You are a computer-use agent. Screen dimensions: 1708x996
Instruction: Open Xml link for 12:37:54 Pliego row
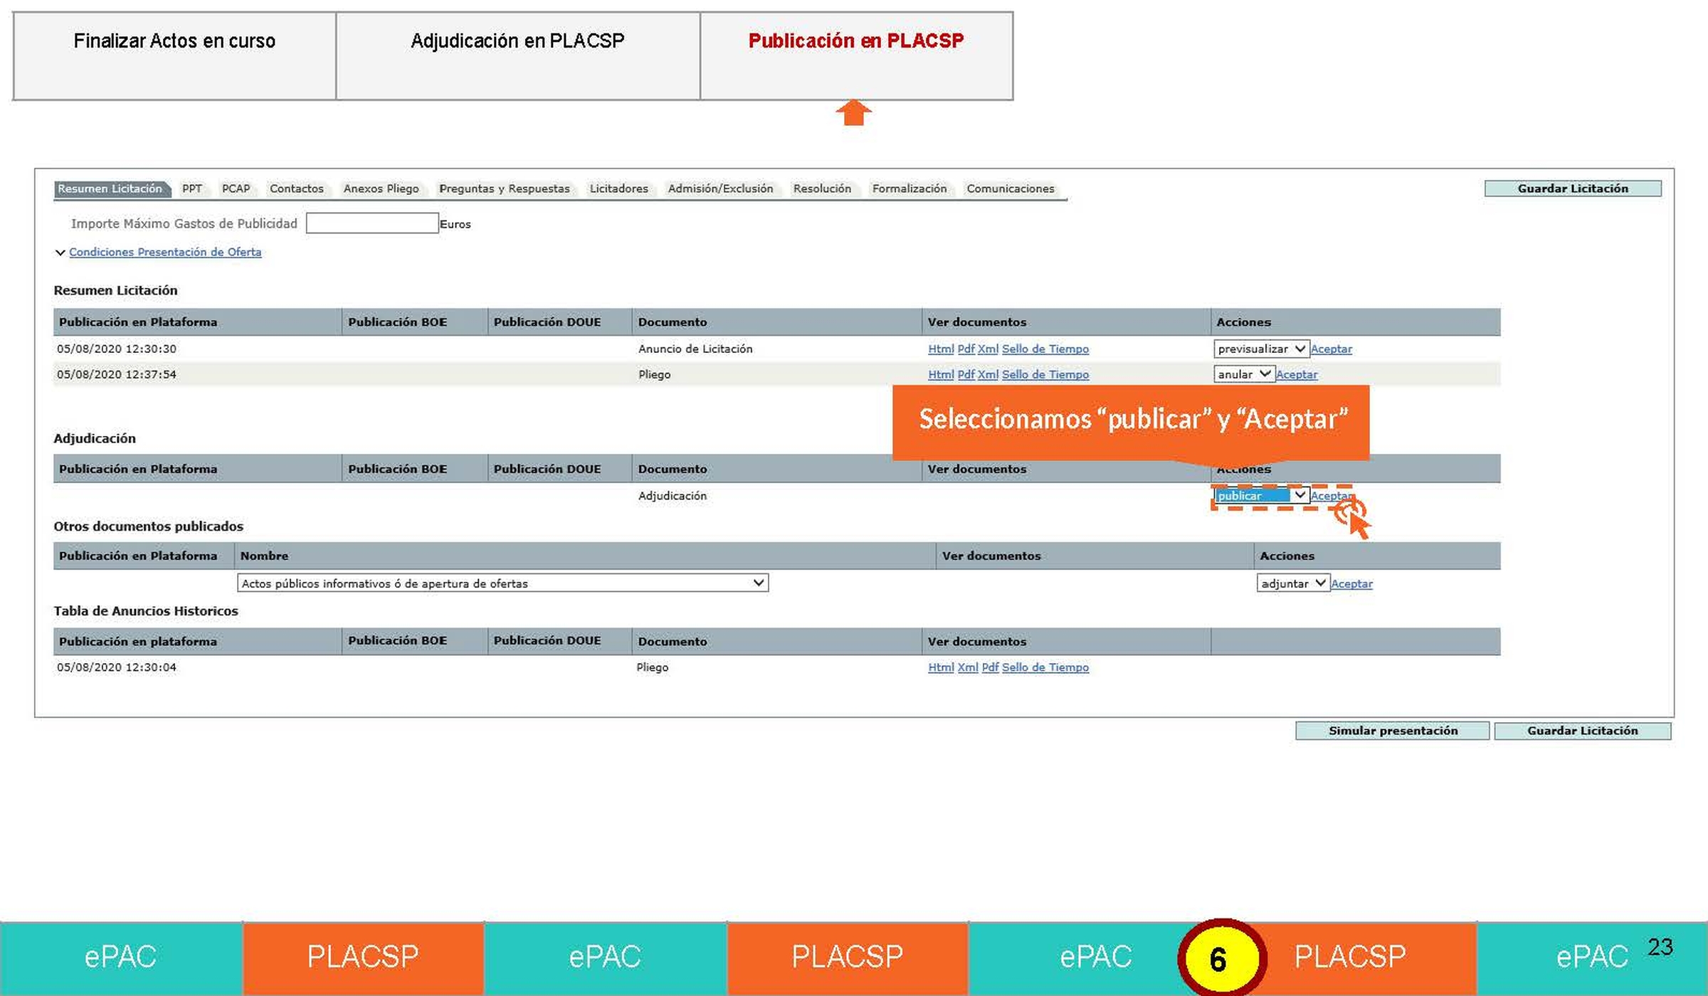tap(988, 374)
